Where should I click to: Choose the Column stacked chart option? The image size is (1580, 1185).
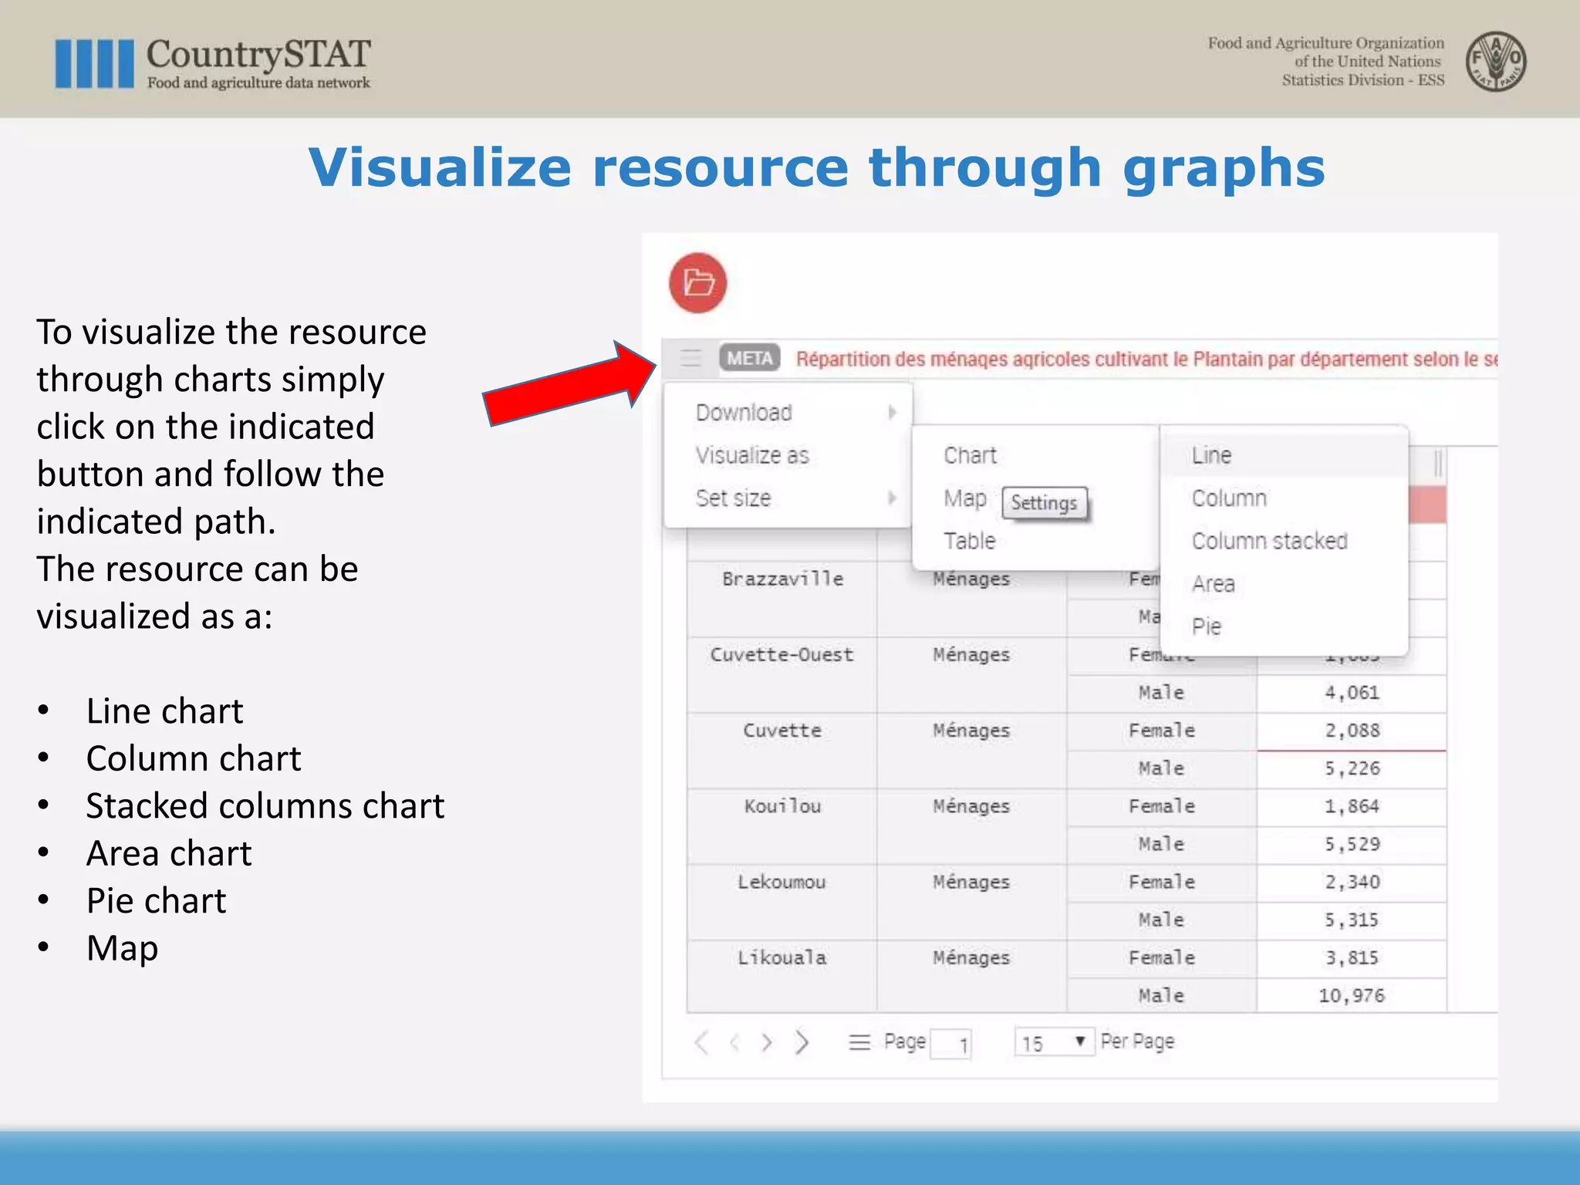click(x=1269, y=541)
